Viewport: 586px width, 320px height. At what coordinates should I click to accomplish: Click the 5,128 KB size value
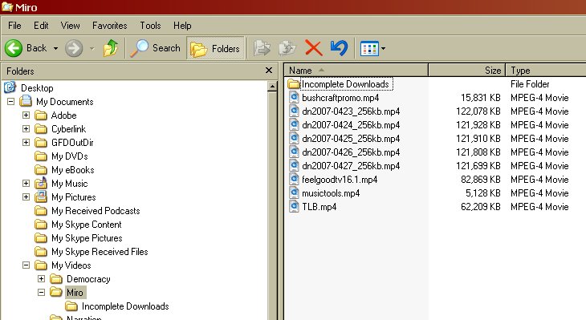pos(483,193)
